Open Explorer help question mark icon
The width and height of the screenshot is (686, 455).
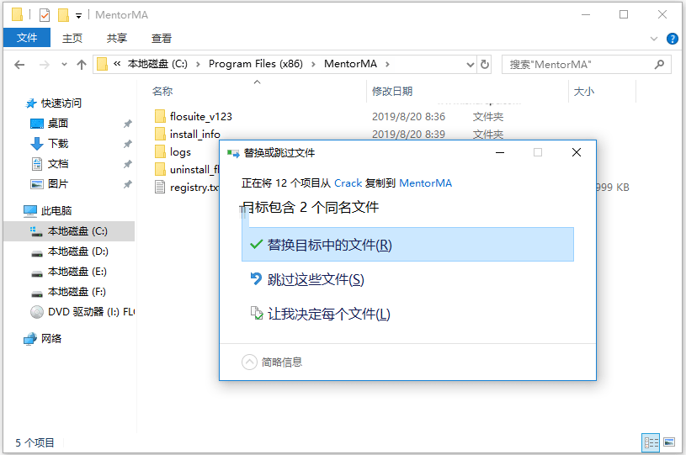click(672, 39)
